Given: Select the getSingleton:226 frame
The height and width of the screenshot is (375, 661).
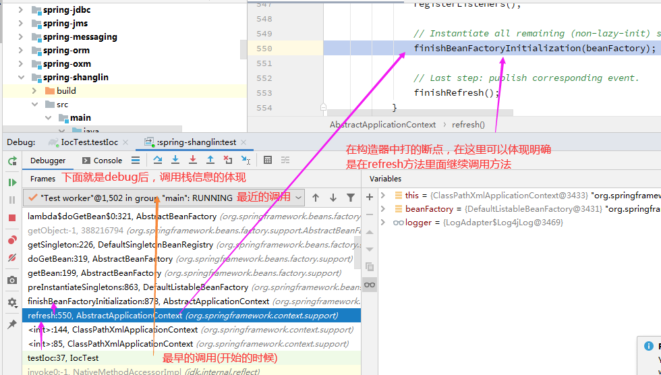Looking at the screenshot, I should coord(192,245).
